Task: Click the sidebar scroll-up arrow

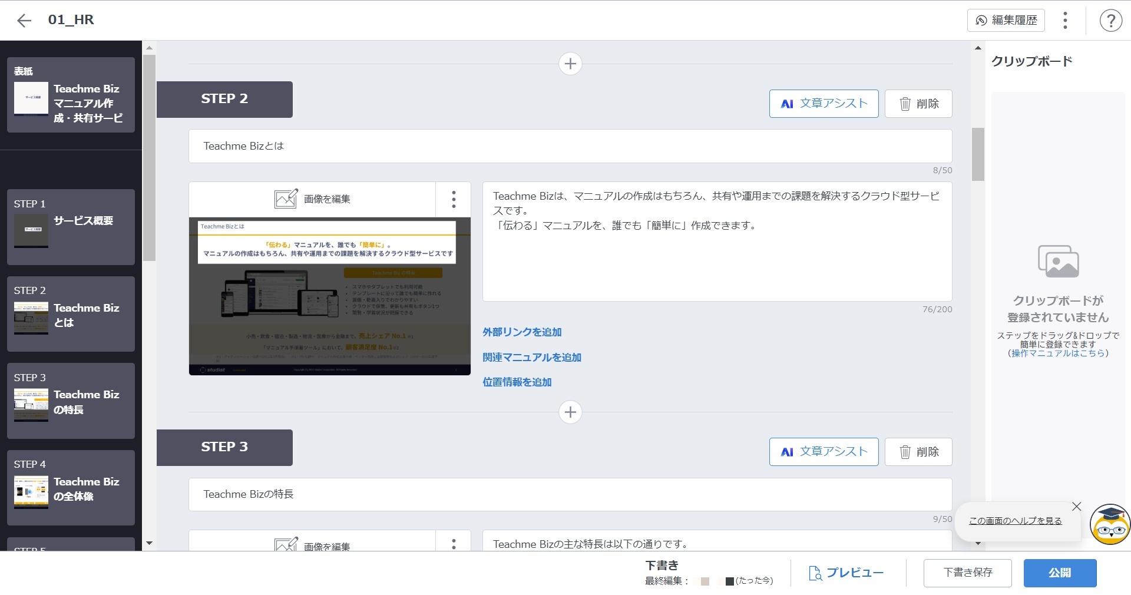Action: point(149,48)
